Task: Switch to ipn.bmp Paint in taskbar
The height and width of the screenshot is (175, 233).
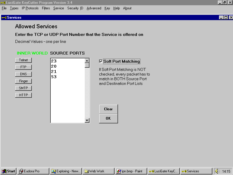Action: (x=131, y=171)
